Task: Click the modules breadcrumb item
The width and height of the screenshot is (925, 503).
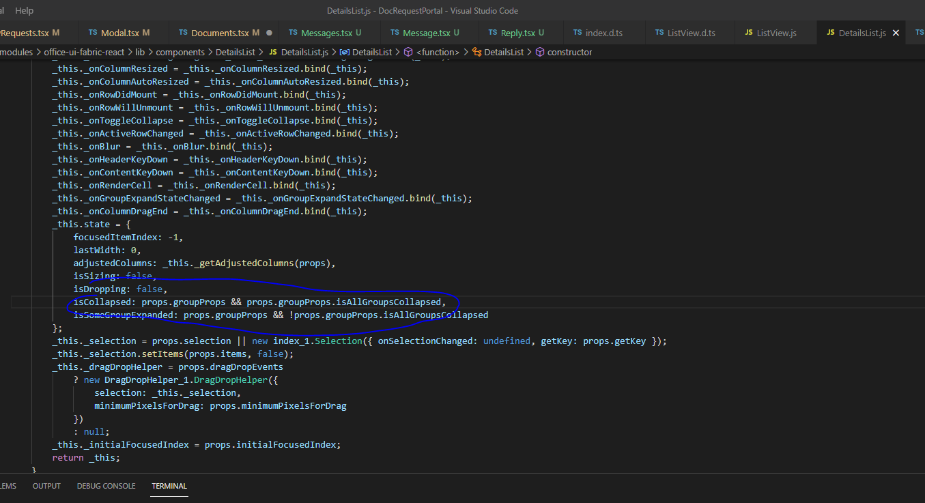Action: point(17,52)
